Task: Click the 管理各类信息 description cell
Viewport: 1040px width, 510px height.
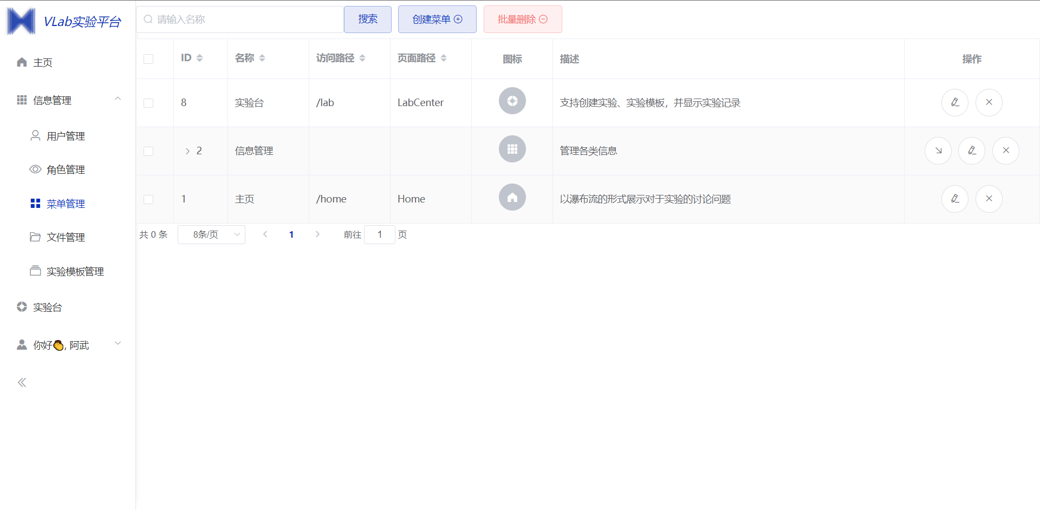Action: tap(728, 151)
